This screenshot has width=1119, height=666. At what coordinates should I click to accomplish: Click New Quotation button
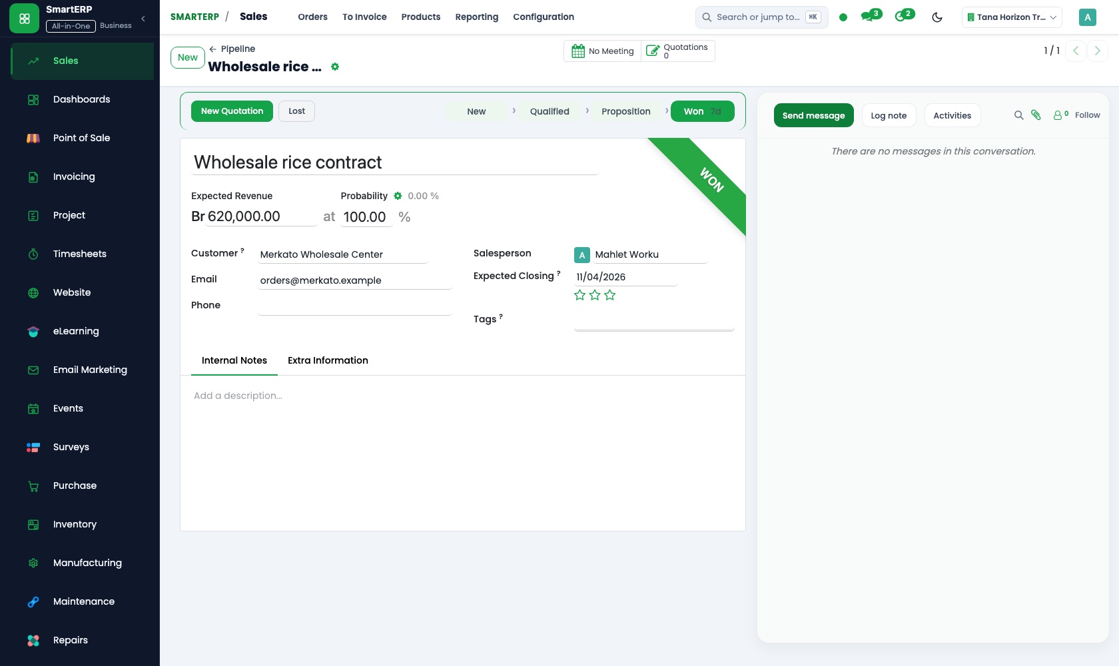point(232,111)
